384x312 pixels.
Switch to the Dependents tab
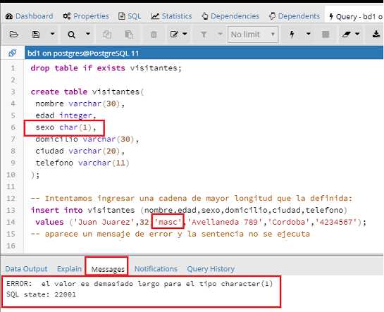(294, 16)
